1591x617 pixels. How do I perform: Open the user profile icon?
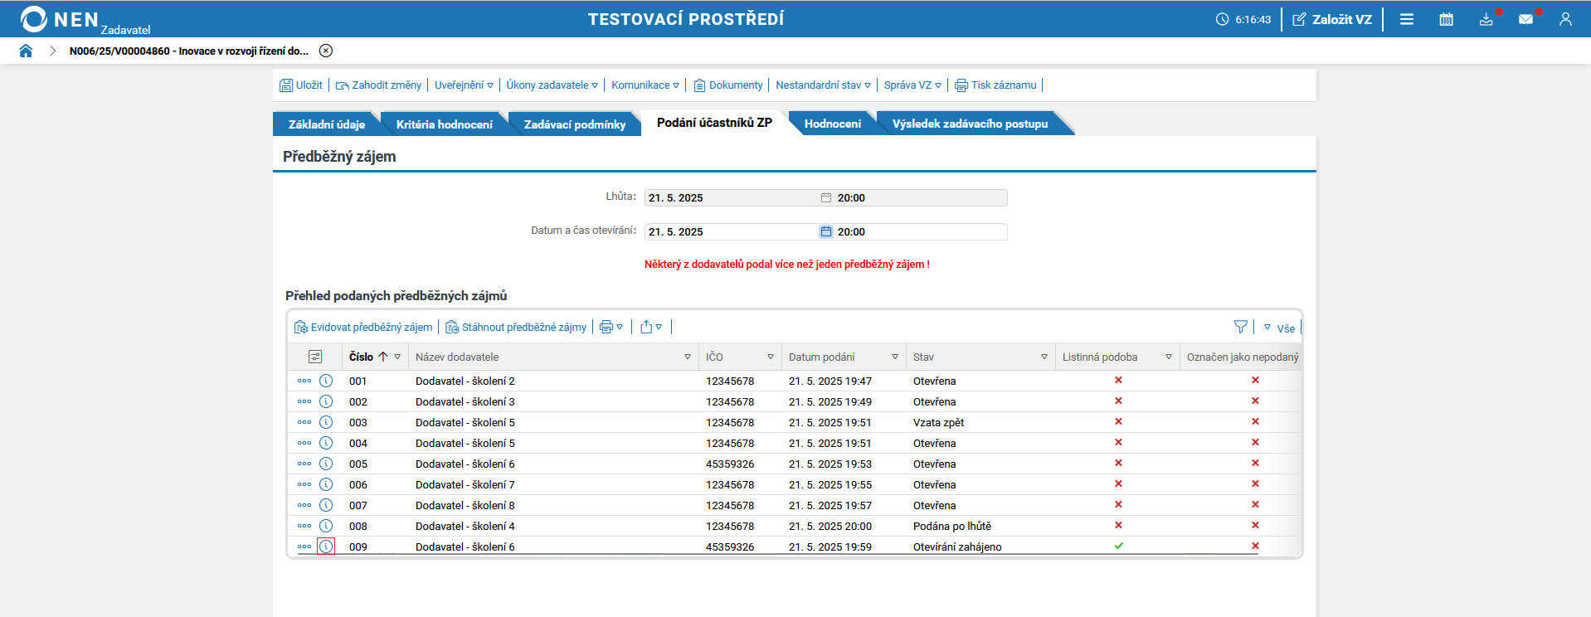point(1565,19)
